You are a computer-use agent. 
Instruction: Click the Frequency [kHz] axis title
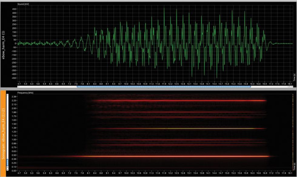25,93
